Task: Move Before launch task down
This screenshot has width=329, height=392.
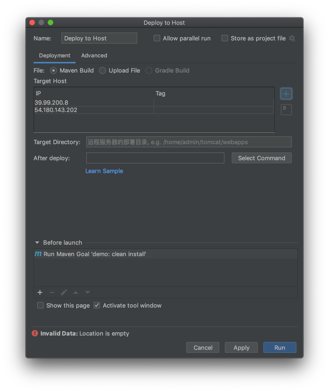Action: point(88,293)
